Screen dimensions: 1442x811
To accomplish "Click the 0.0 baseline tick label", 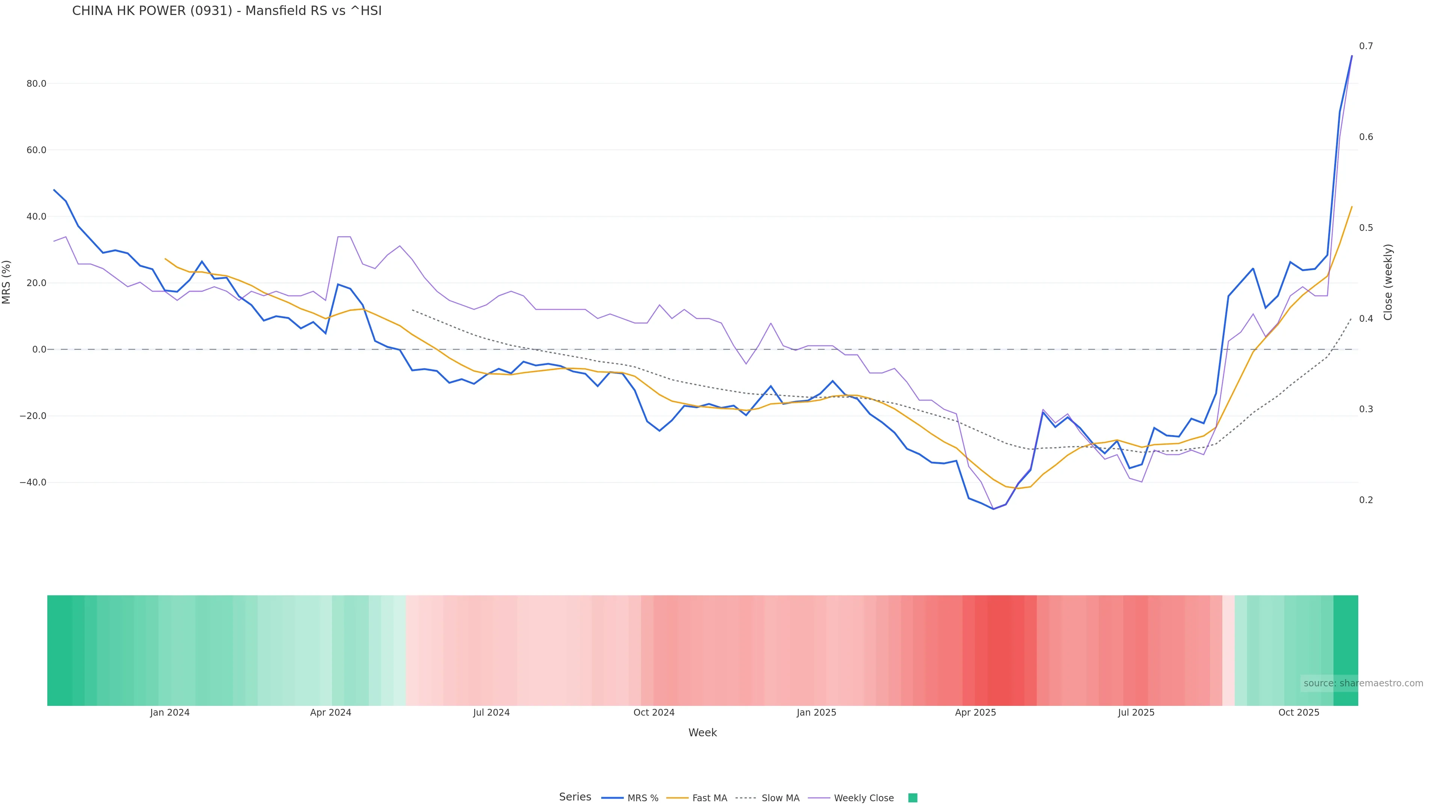I will 39,350.
